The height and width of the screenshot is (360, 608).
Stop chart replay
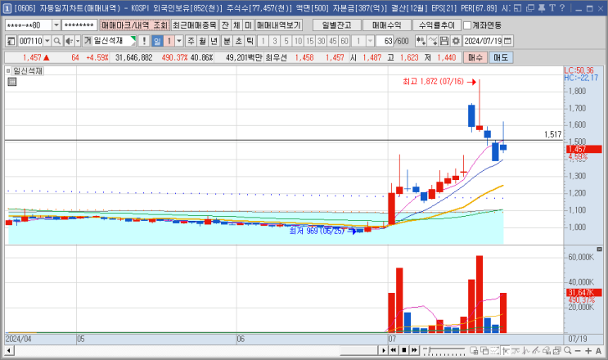tap(404, 350)
